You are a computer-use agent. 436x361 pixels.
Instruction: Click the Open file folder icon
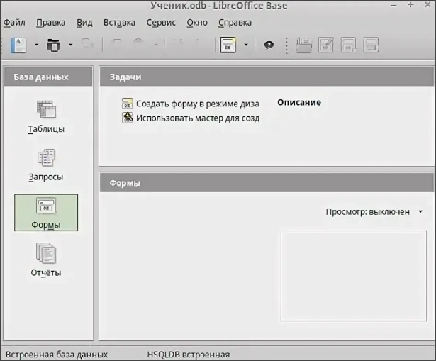tap(53, 45)
